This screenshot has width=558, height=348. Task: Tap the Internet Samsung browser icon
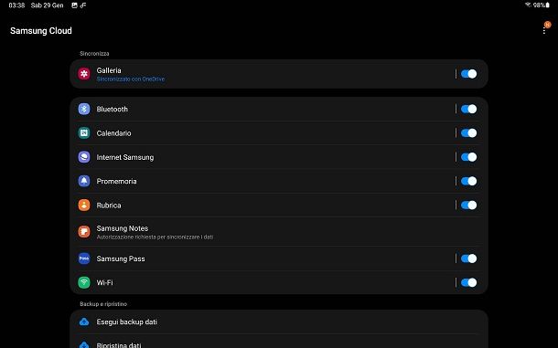click(84, 157)
